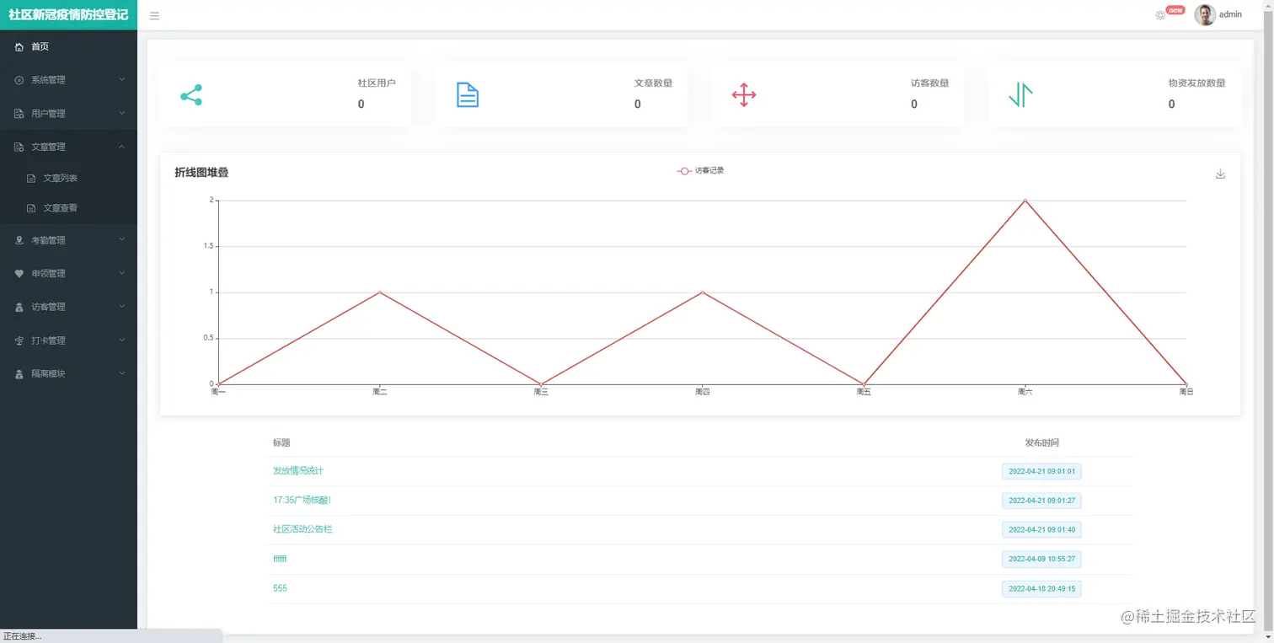Viewport: 1274px width, 643px height.
Task: Collapse the 文章管理 sidebar menu
Action: pos(68,147)
